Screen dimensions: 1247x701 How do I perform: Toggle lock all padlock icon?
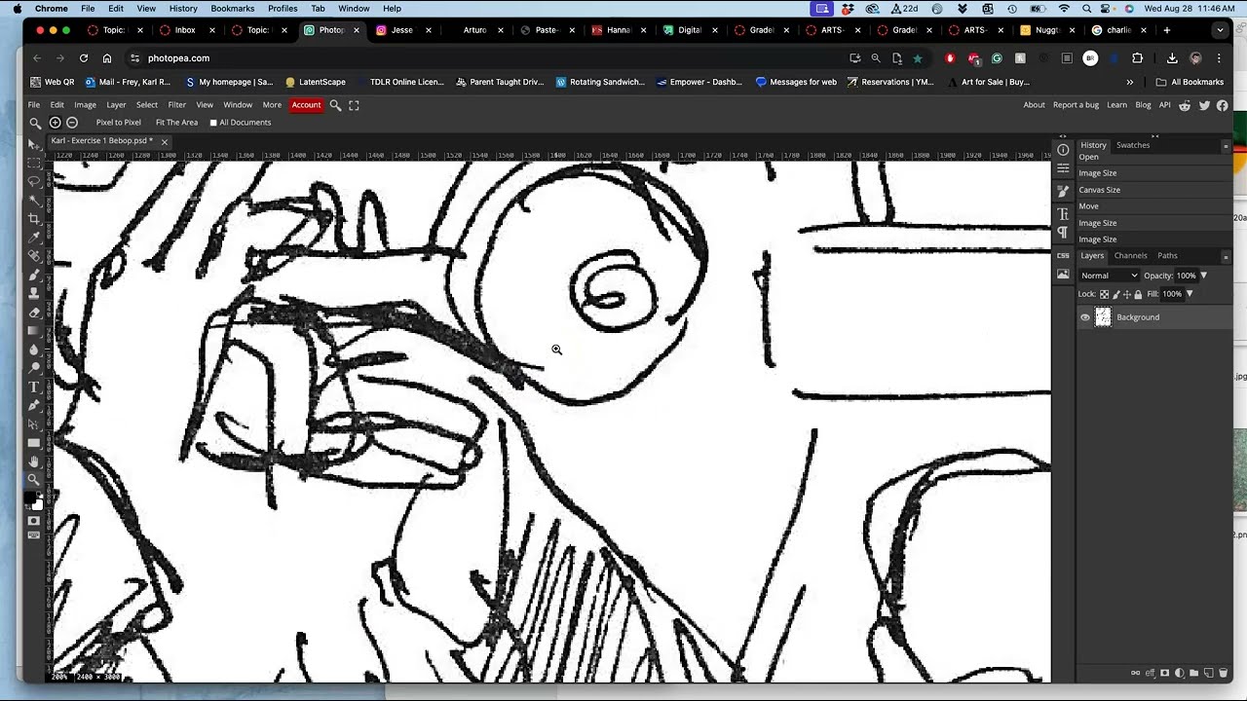coord(1138,294)
